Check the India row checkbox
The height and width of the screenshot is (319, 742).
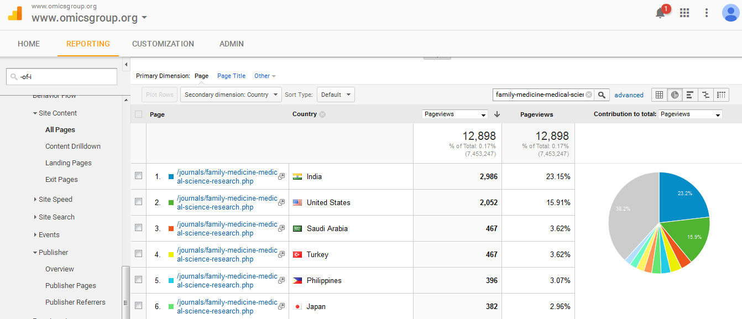(138, 175)
